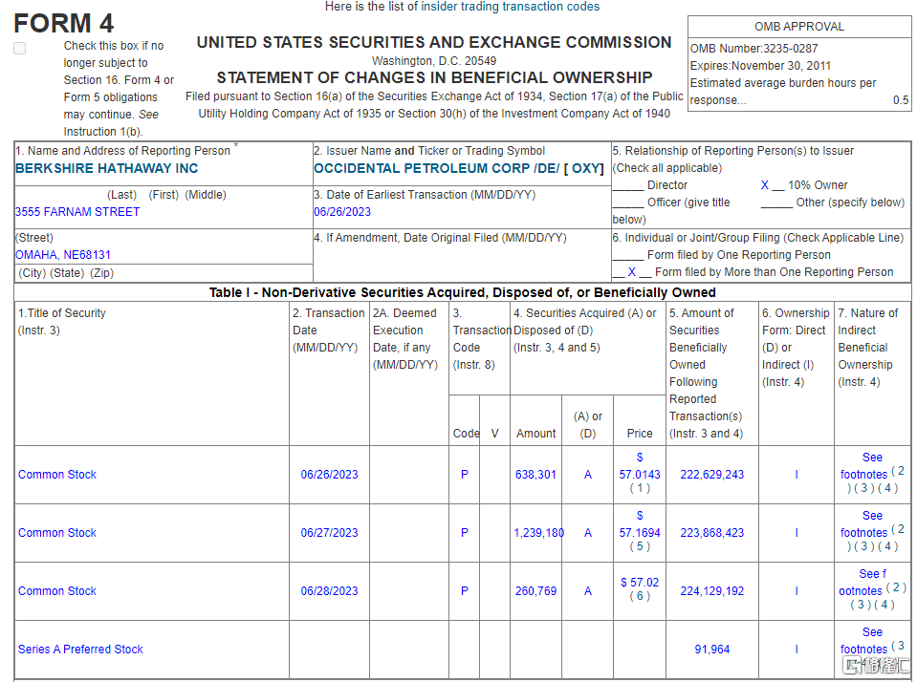Click ownership form I in the 222,629,243 row
This screenshot has height=682, width=917.
797,475
